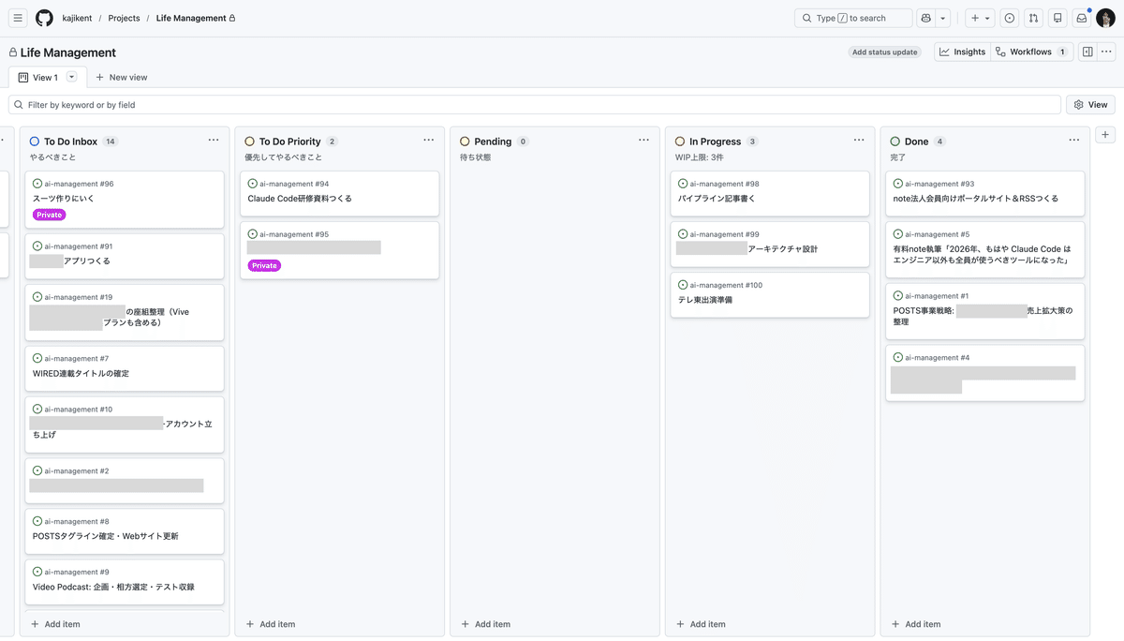Open the Repositories icon in header
Screen dimensions: 1124x641
(x=1057, y=18)
